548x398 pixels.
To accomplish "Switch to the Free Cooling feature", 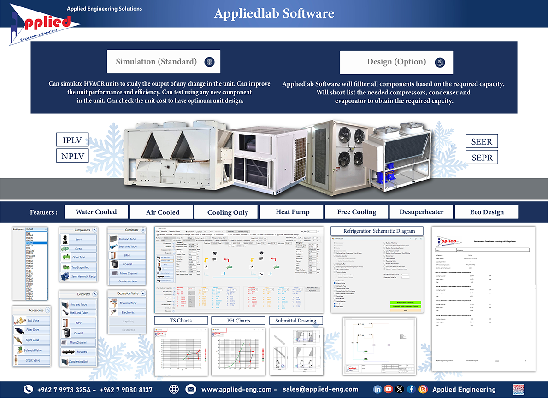I will 356,212.
